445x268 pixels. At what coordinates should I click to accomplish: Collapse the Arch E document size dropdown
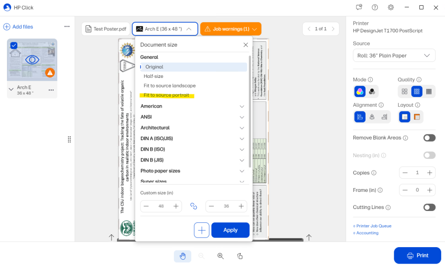point(165,29)
